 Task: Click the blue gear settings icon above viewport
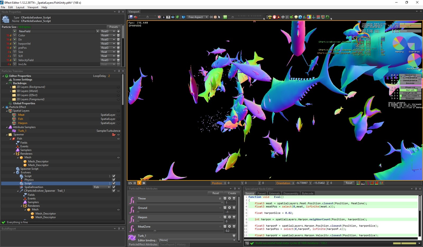[x=300, y=17]
